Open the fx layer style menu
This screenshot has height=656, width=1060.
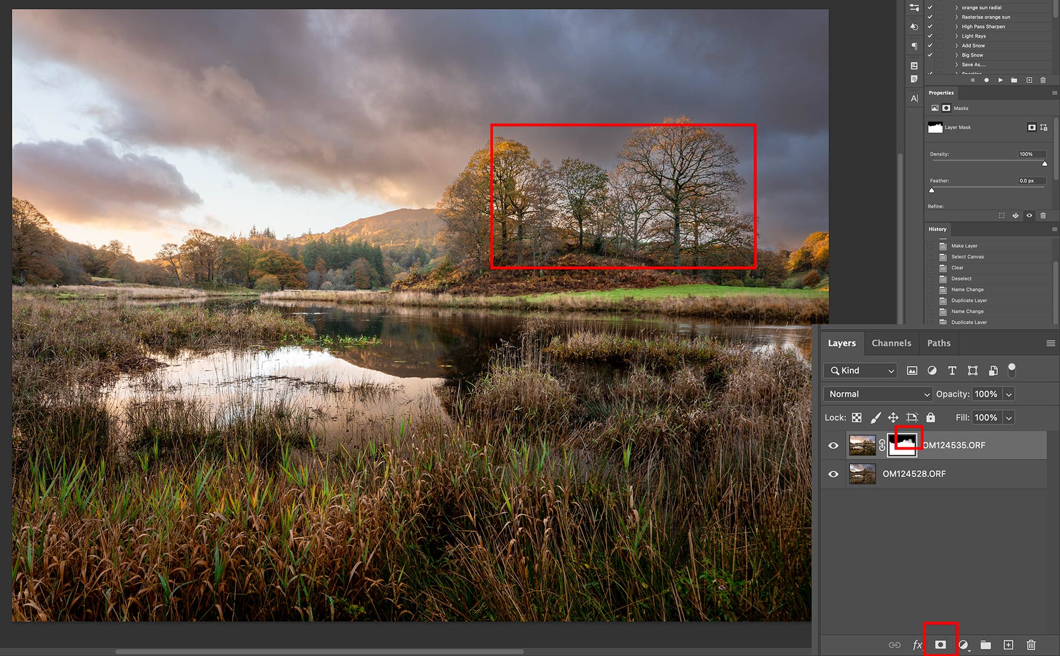pos(917,645)
